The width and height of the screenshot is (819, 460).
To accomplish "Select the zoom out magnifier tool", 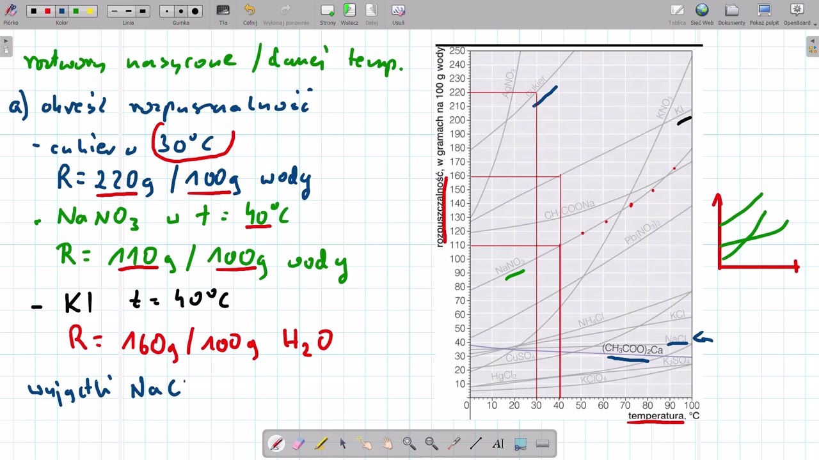I will click(431, 443).
